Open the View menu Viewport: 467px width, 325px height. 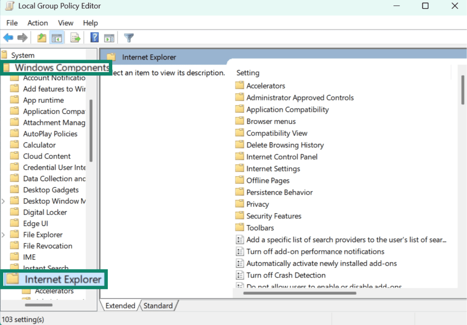tap(66, 23)
